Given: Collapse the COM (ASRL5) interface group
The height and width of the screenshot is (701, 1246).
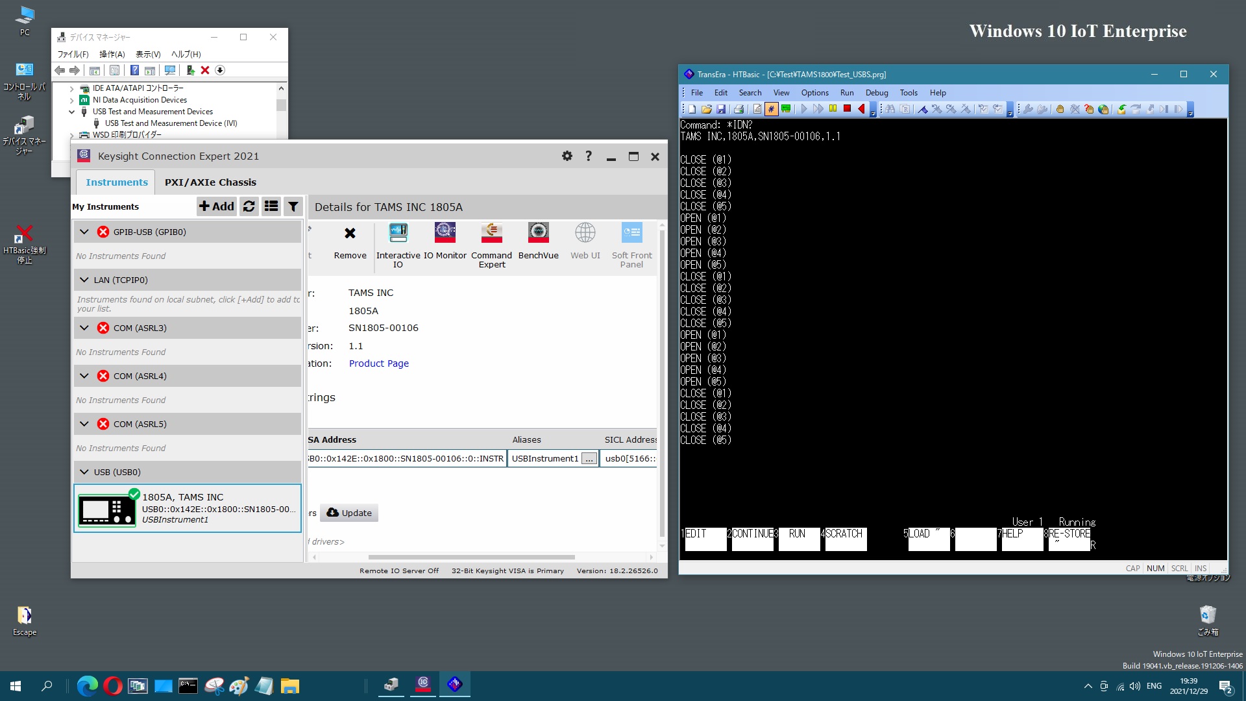Looking at the screenshot, I should [x=84, y=424].
